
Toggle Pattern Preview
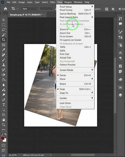(75, 65)
